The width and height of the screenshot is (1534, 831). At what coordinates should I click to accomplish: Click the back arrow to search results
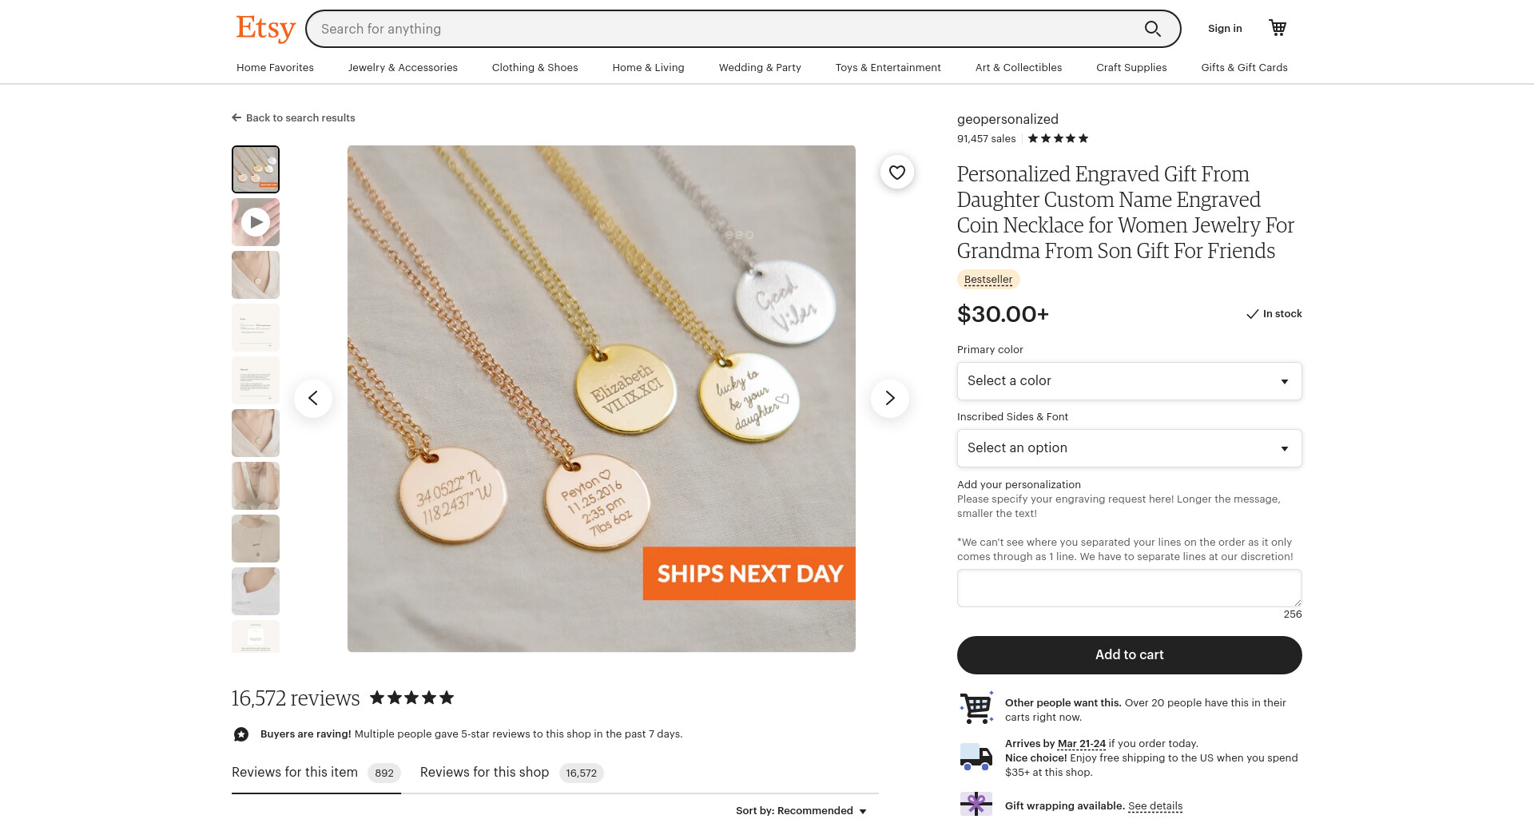pyautogui.click(x=236, y=117)
